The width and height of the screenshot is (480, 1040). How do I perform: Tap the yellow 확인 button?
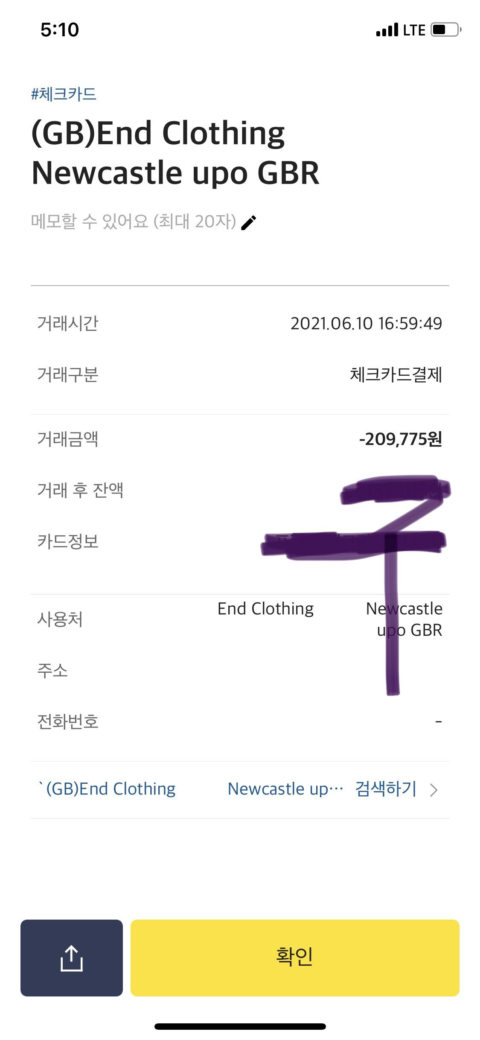click(x=295, y=958)
